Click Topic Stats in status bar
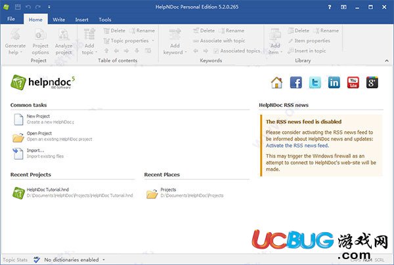394x265 pixels. click(15, 260)
